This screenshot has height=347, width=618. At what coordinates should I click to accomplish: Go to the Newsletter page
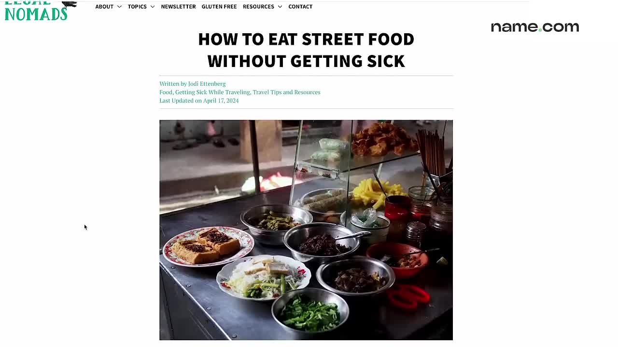(x=178, y=7)
